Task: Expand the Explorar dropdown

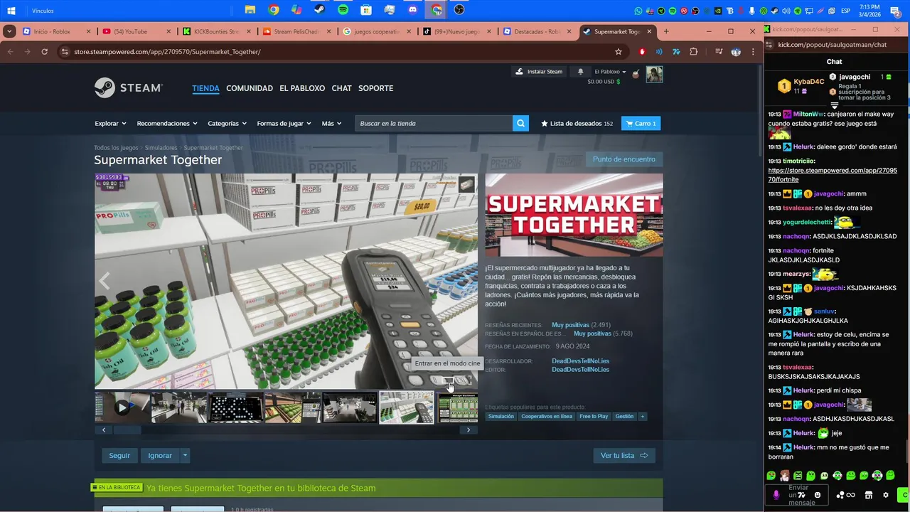Action: [x=110, y=123]
